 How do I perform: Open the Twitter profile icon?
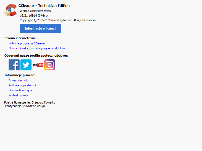pos(26,65)
